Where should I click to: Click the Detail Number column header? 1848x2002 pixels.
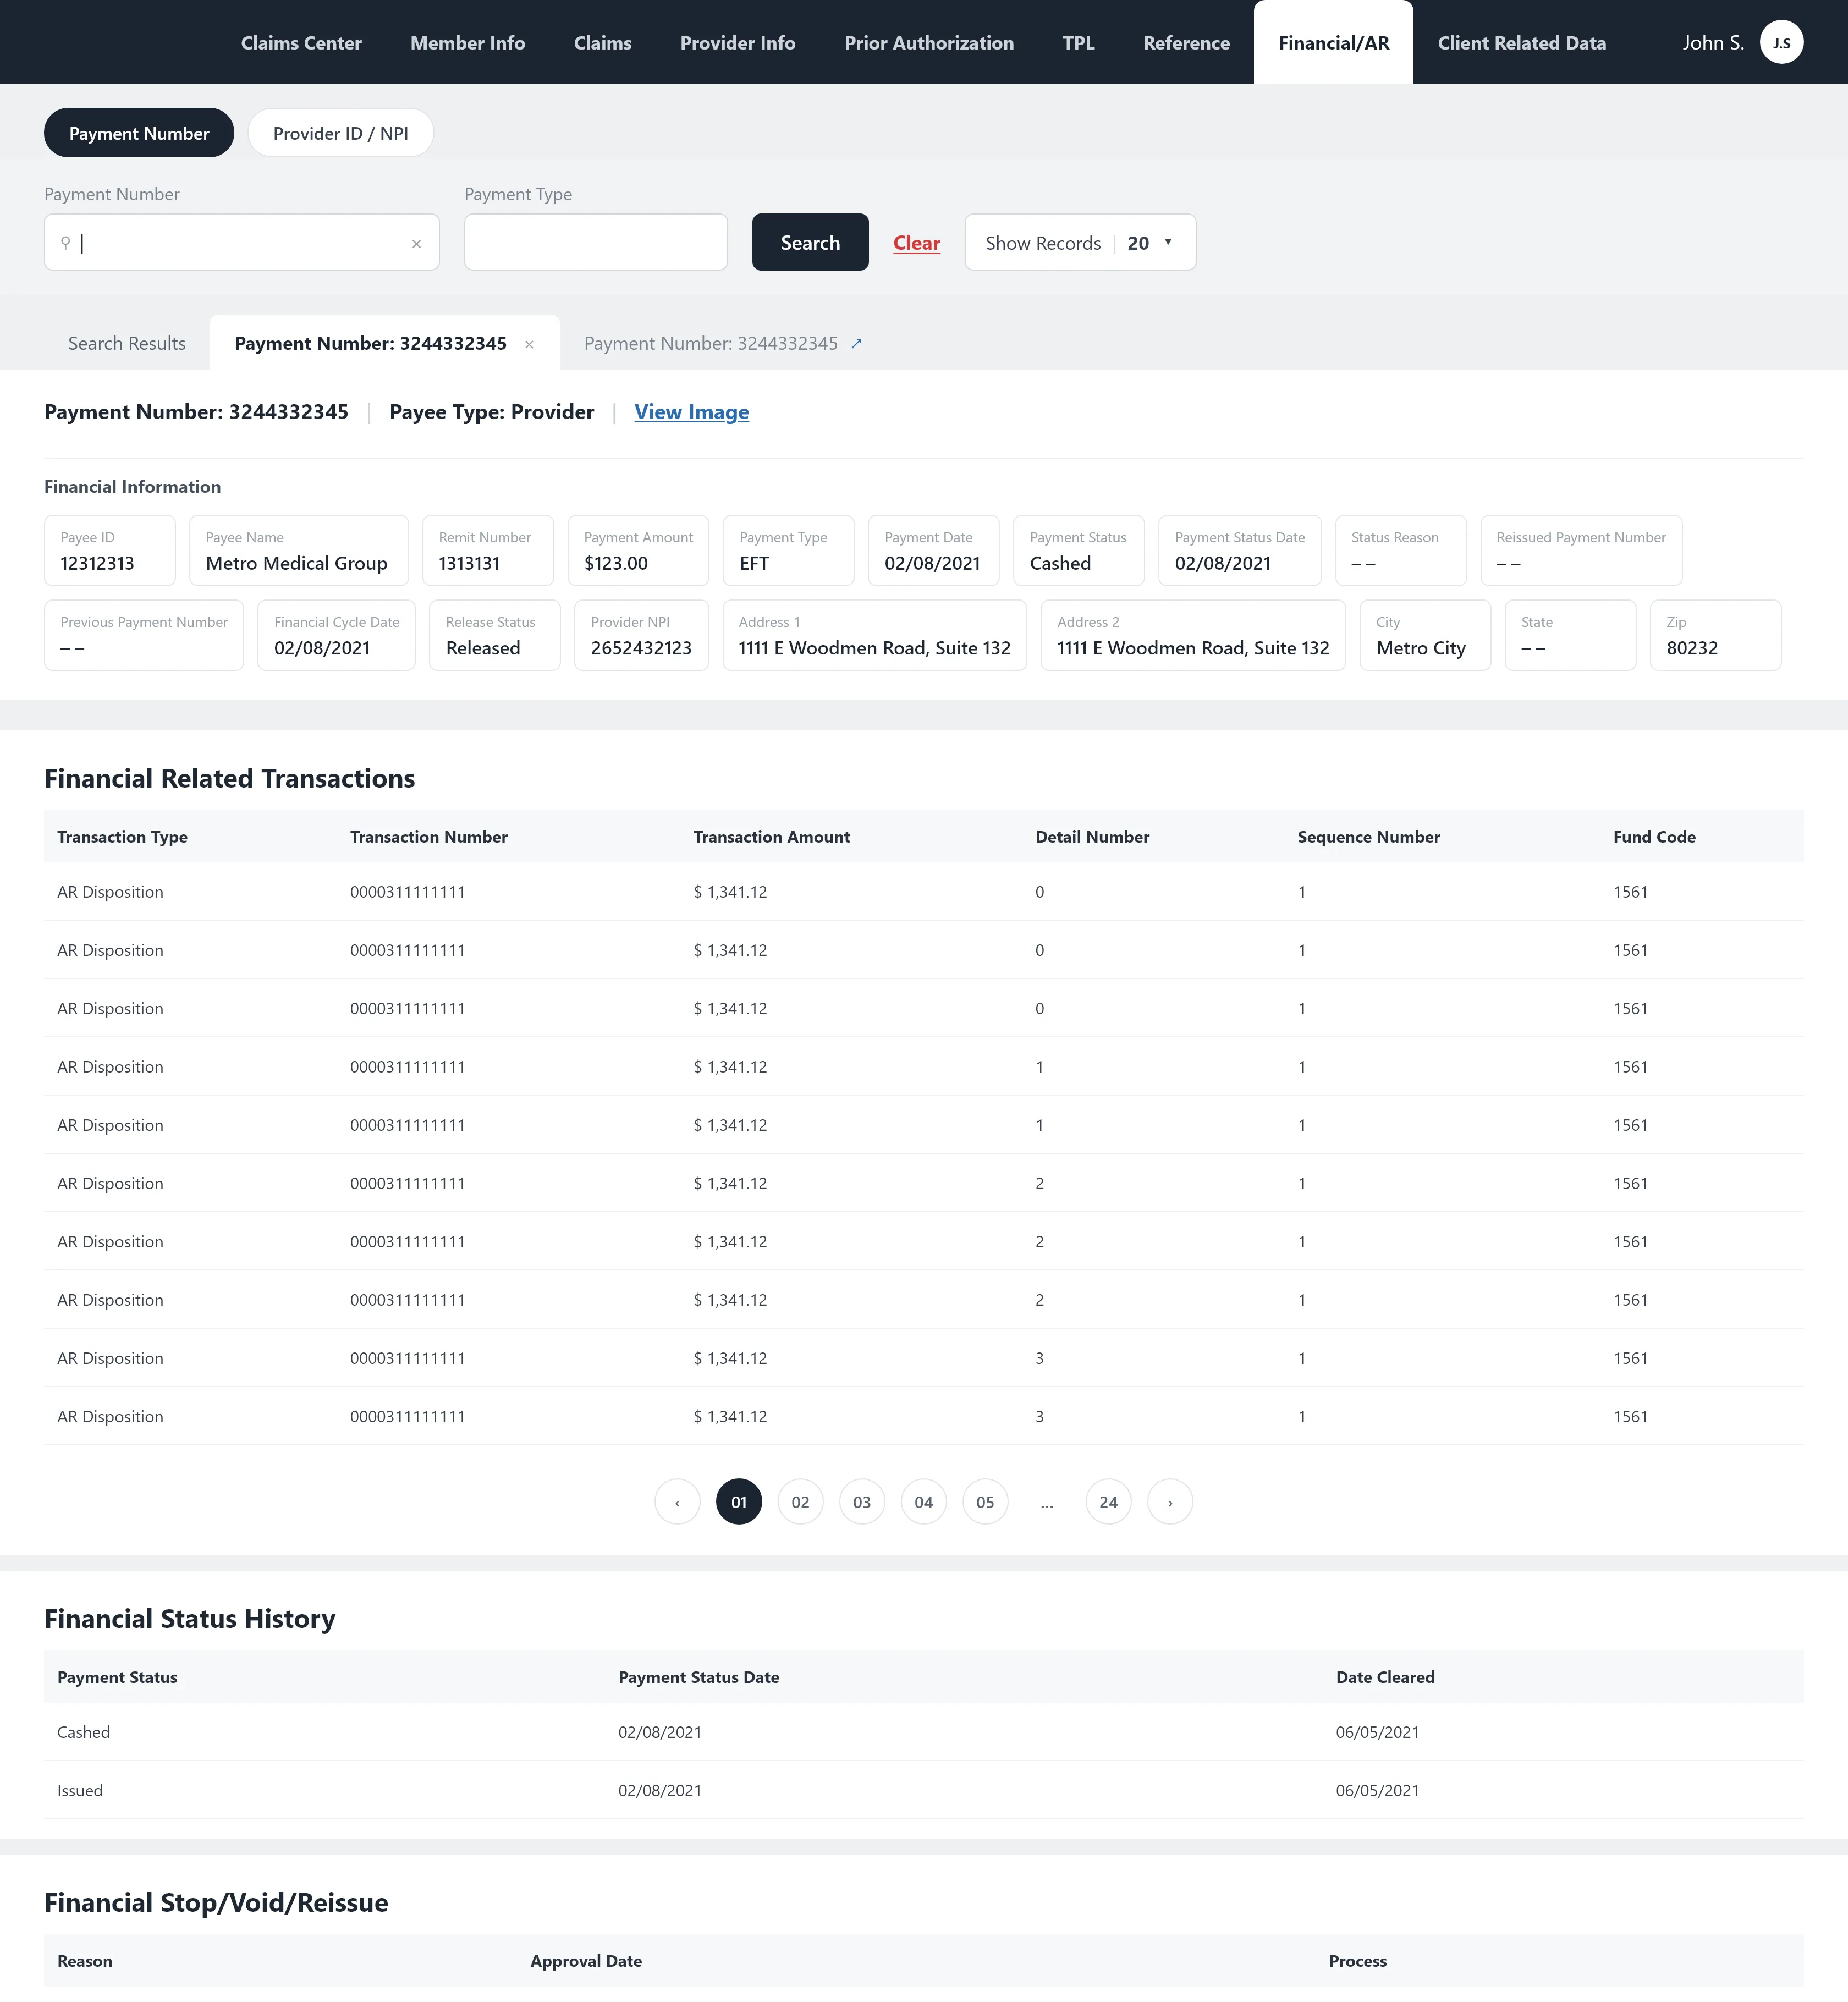1092,837
